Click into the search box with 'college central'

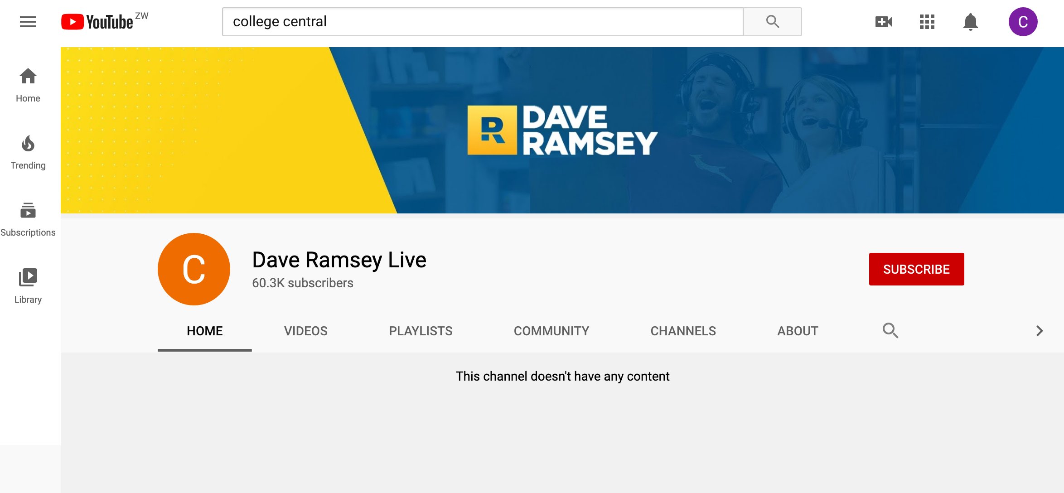coord(483,22)
